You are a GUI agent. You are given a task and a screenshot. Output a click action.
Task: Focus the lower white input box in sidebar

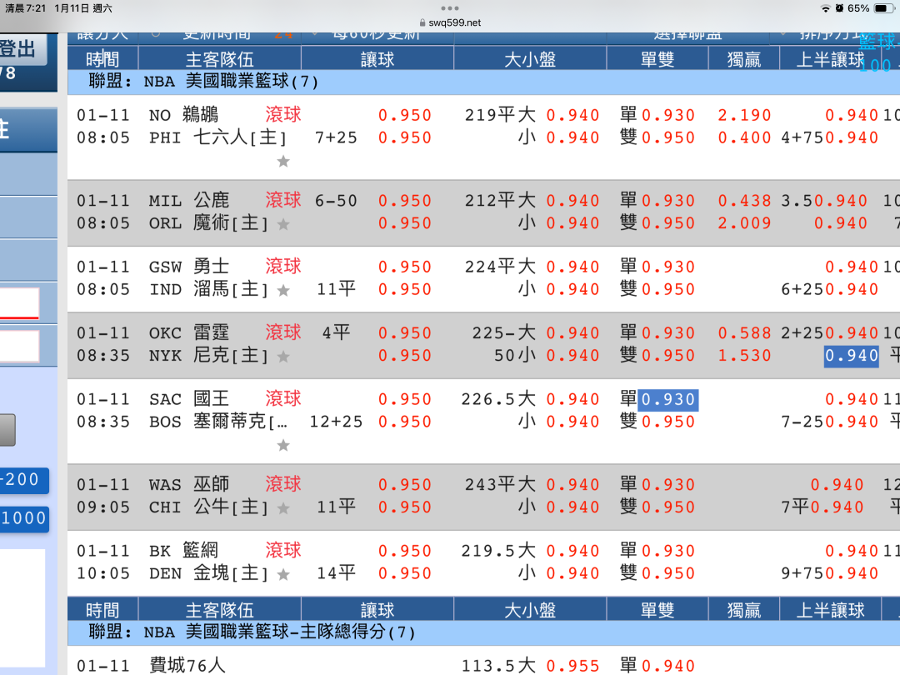pyautogui.click(x=19, y=346)
